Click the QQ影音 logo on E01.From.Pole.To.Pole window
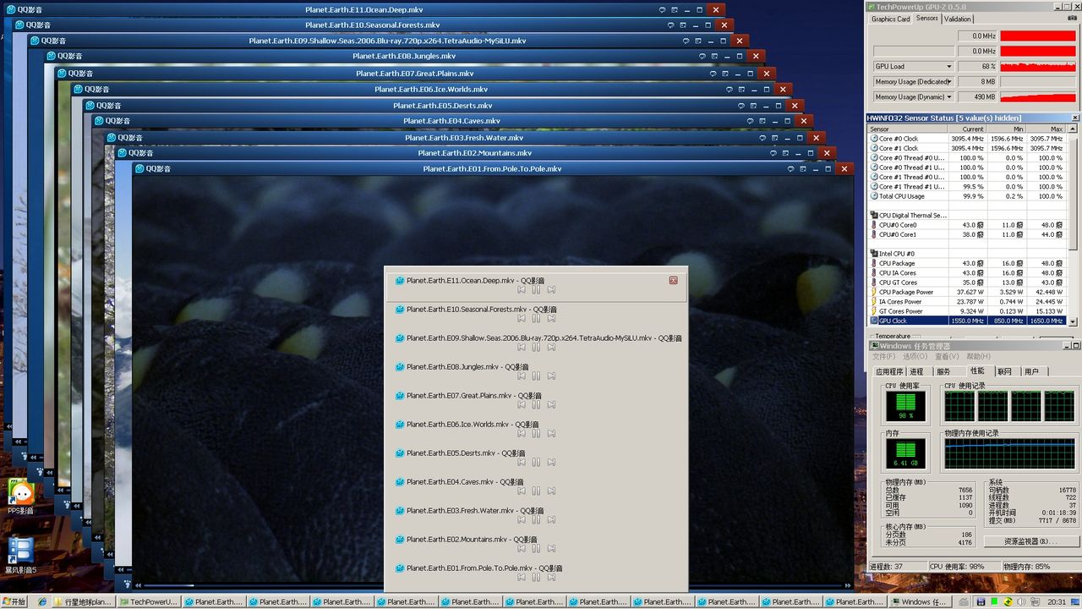Viewport: 1082px width, 609px height. point(153,169)
